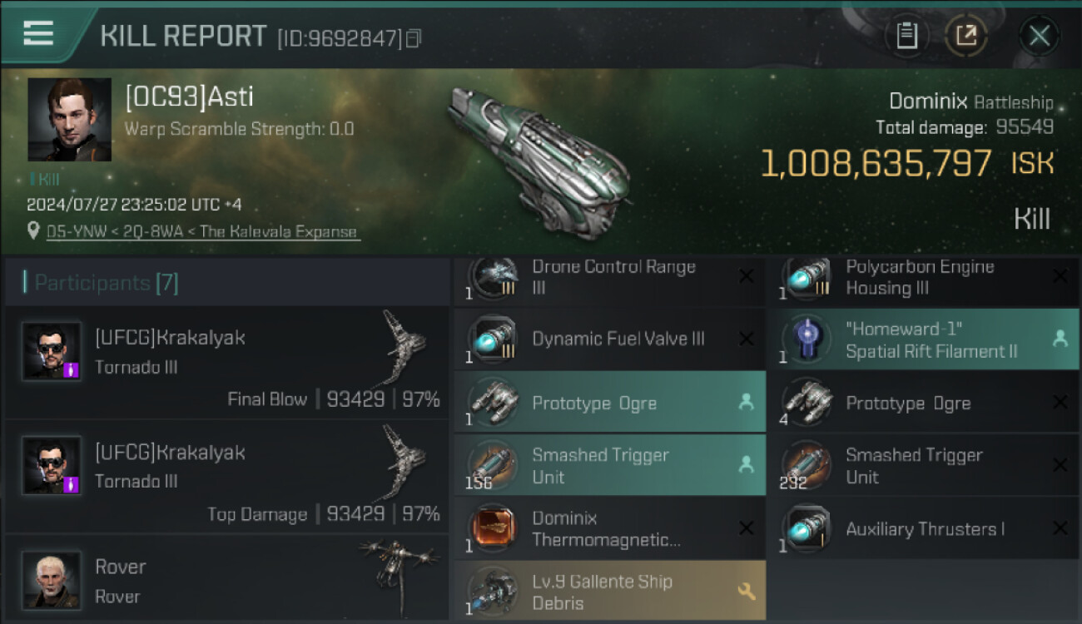This screenshot has height=624, width=1082.
Task: Open the clipboard notes icon
Action: (x=906, y=36)
